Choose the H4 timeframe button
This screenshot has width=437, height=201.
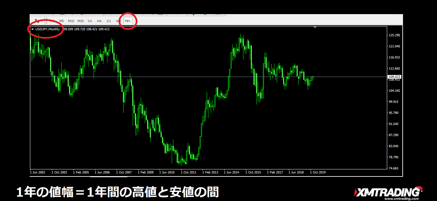pyautogui.click(x=99, y=21)
